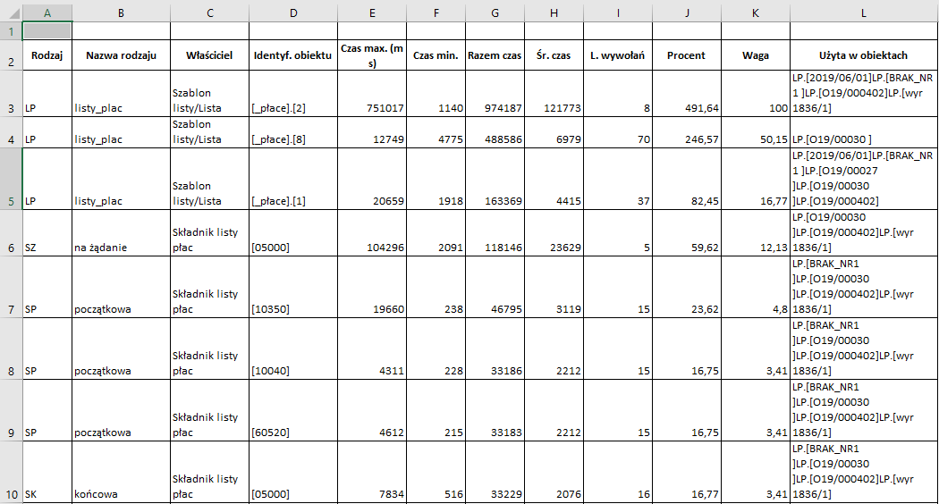Click the Select All corner triangle

tap(13, 13)
